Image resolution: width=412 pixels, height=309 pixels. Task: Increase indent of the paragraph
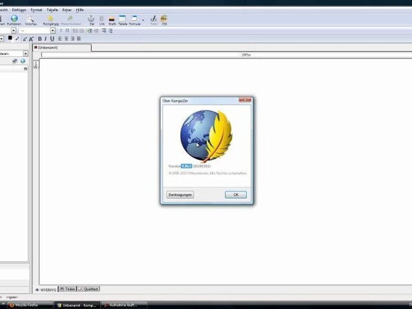click(x=90, y=31)
